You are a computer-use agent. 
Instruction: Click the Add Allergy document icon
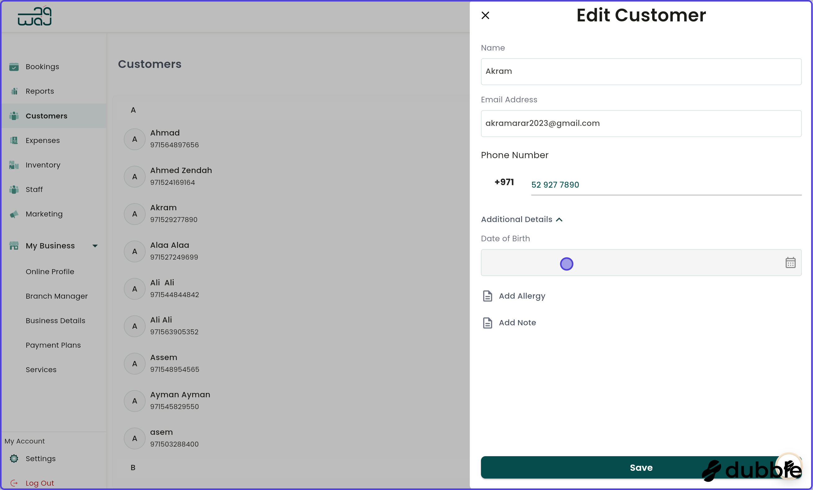point(487,296)
